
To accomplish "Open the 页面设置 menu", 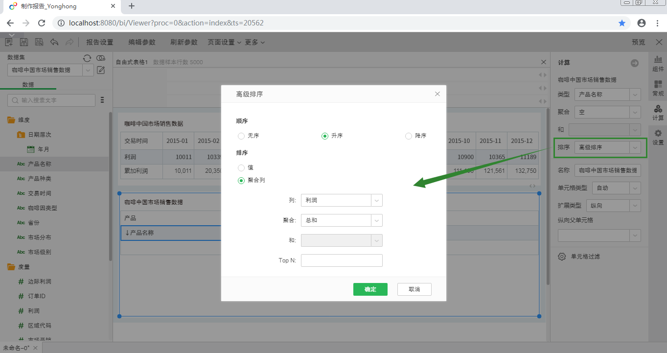I will pyautogui.click(x=224, y=43).
